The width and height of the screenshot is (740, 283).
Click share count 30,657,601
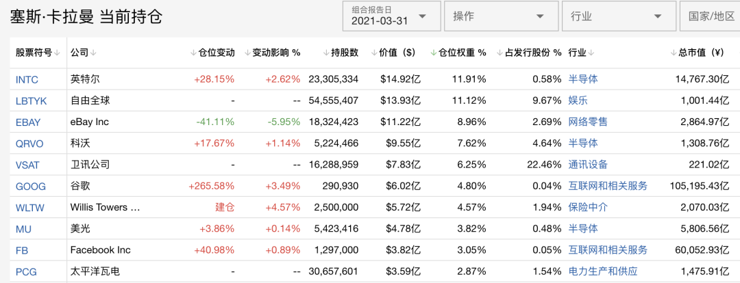(x=333, y=271)
